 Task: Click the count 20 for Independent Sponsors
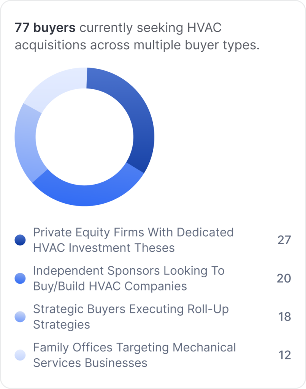(x=284, y=278)
